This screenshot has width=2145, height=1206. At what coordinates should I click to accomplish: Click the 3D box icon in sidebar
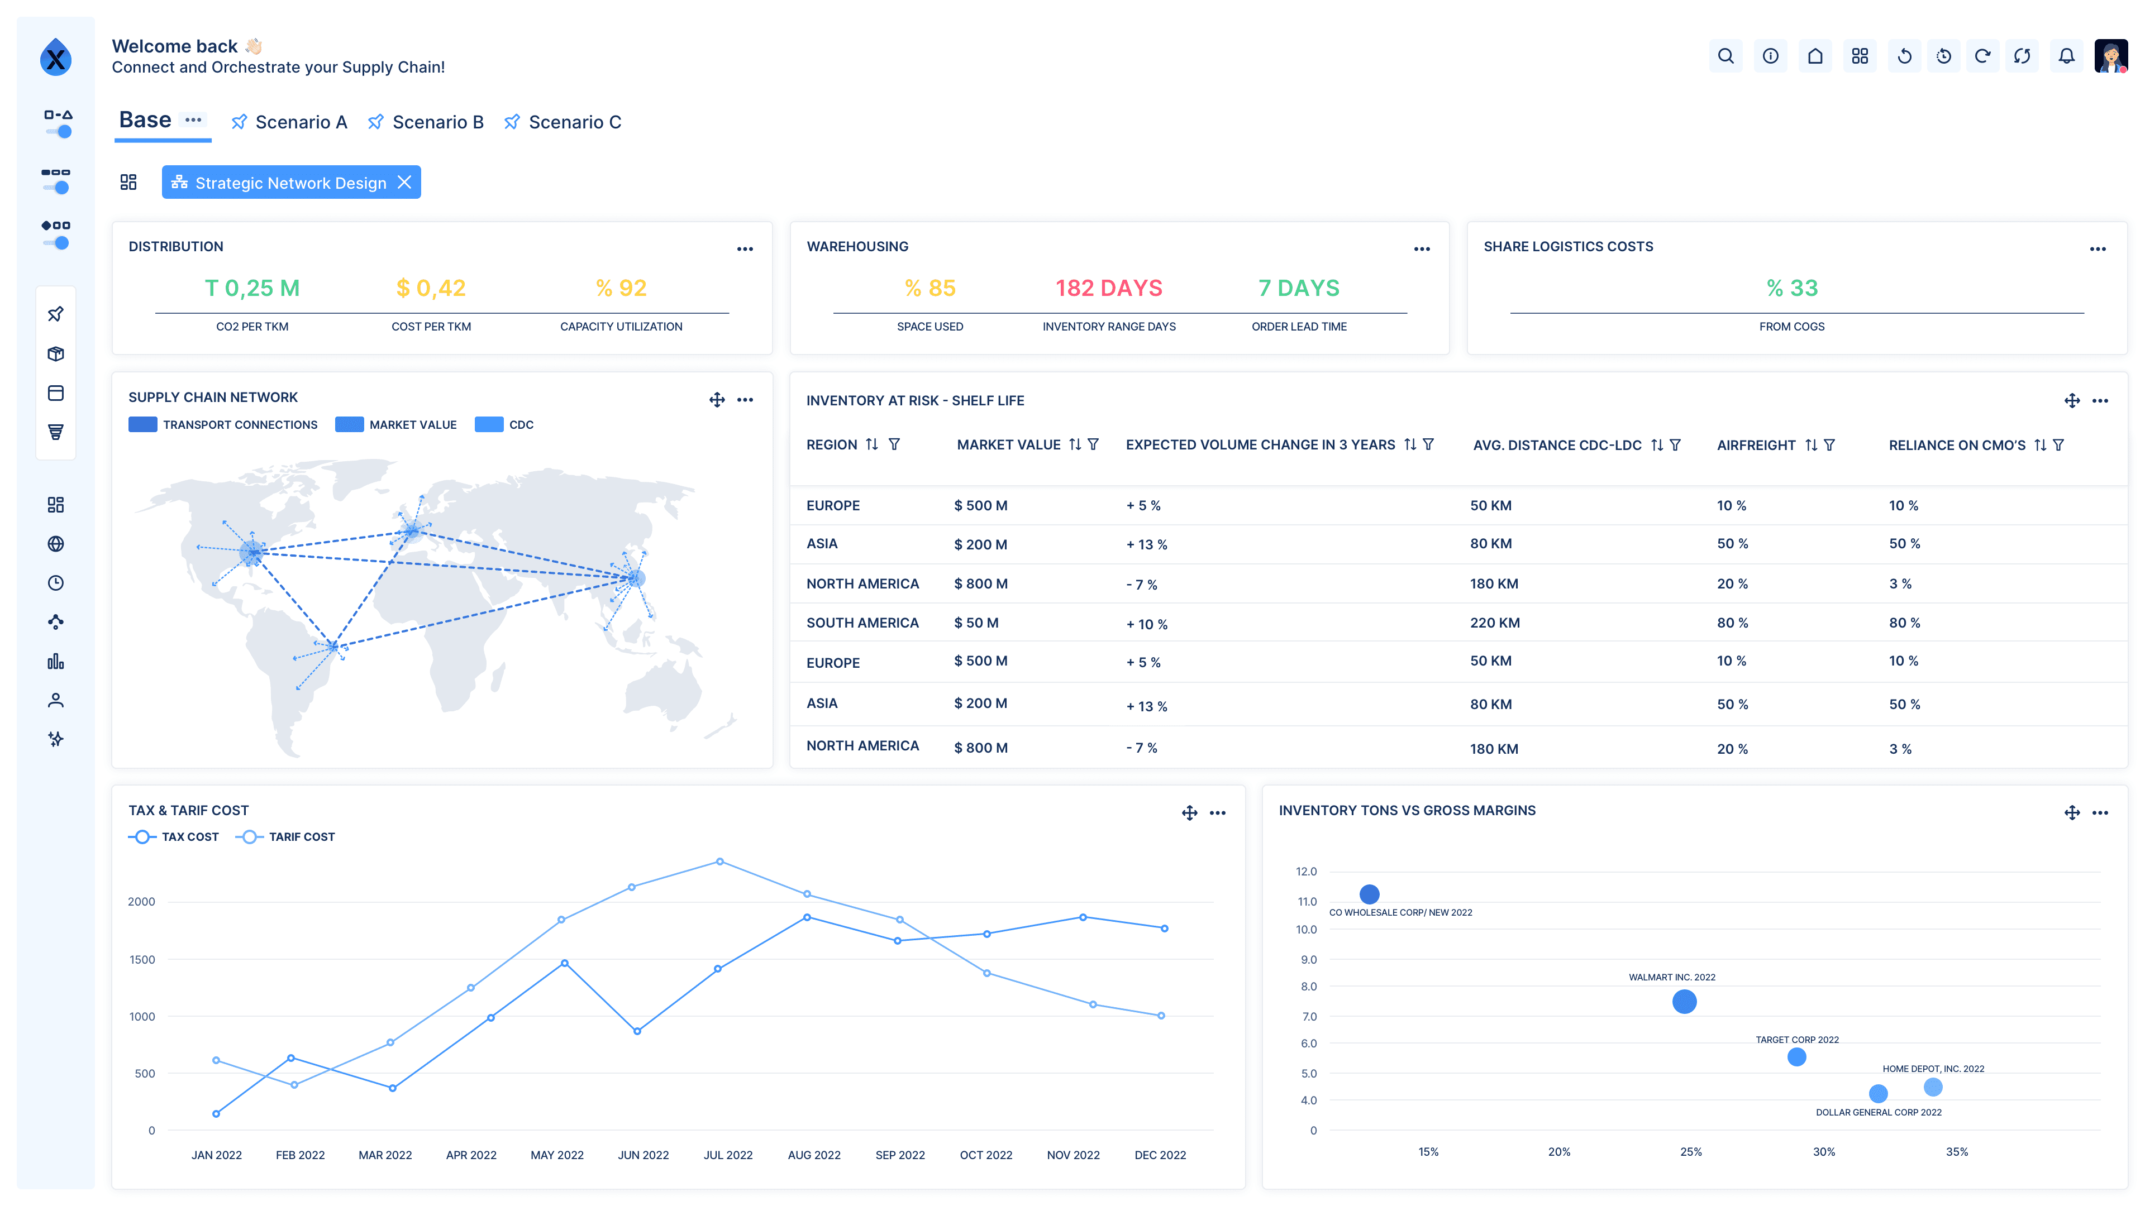pyautogui.click(x=56, y=354)
